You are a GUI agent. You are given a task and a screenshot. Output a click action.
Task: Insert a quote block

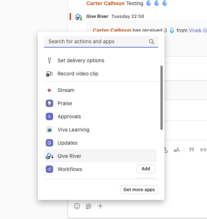(x=192, y=150)
